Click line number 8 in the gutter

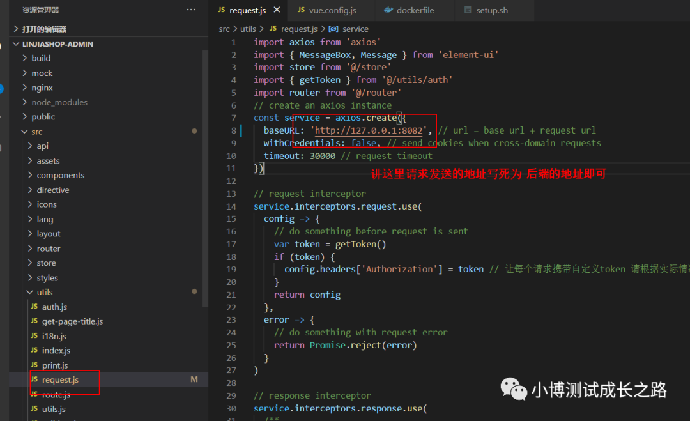coord(234,131)
